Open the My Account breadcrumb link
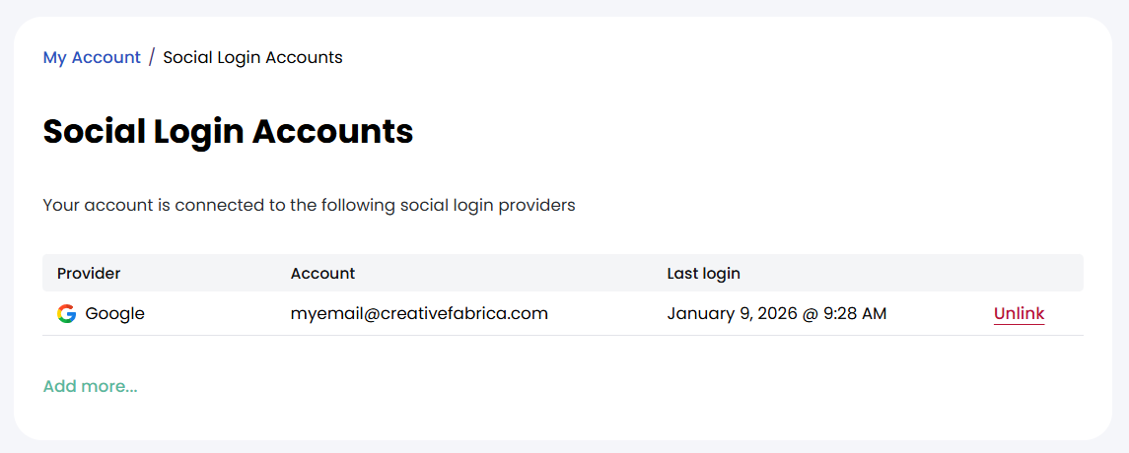The width and height of the screenshot is (1129, 453). coord(92,57)
